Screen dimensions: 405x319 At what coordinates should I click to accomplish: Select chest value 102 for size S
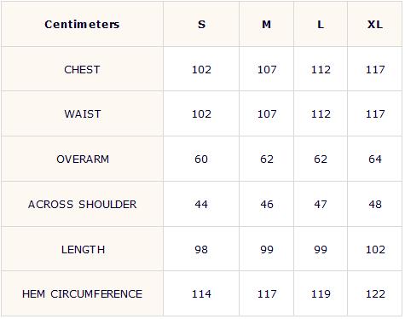201,70
